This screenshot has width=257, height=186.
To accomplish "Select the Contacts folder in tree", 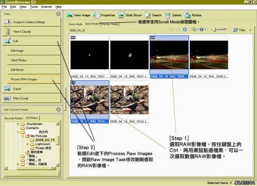I will coord(32,128).
